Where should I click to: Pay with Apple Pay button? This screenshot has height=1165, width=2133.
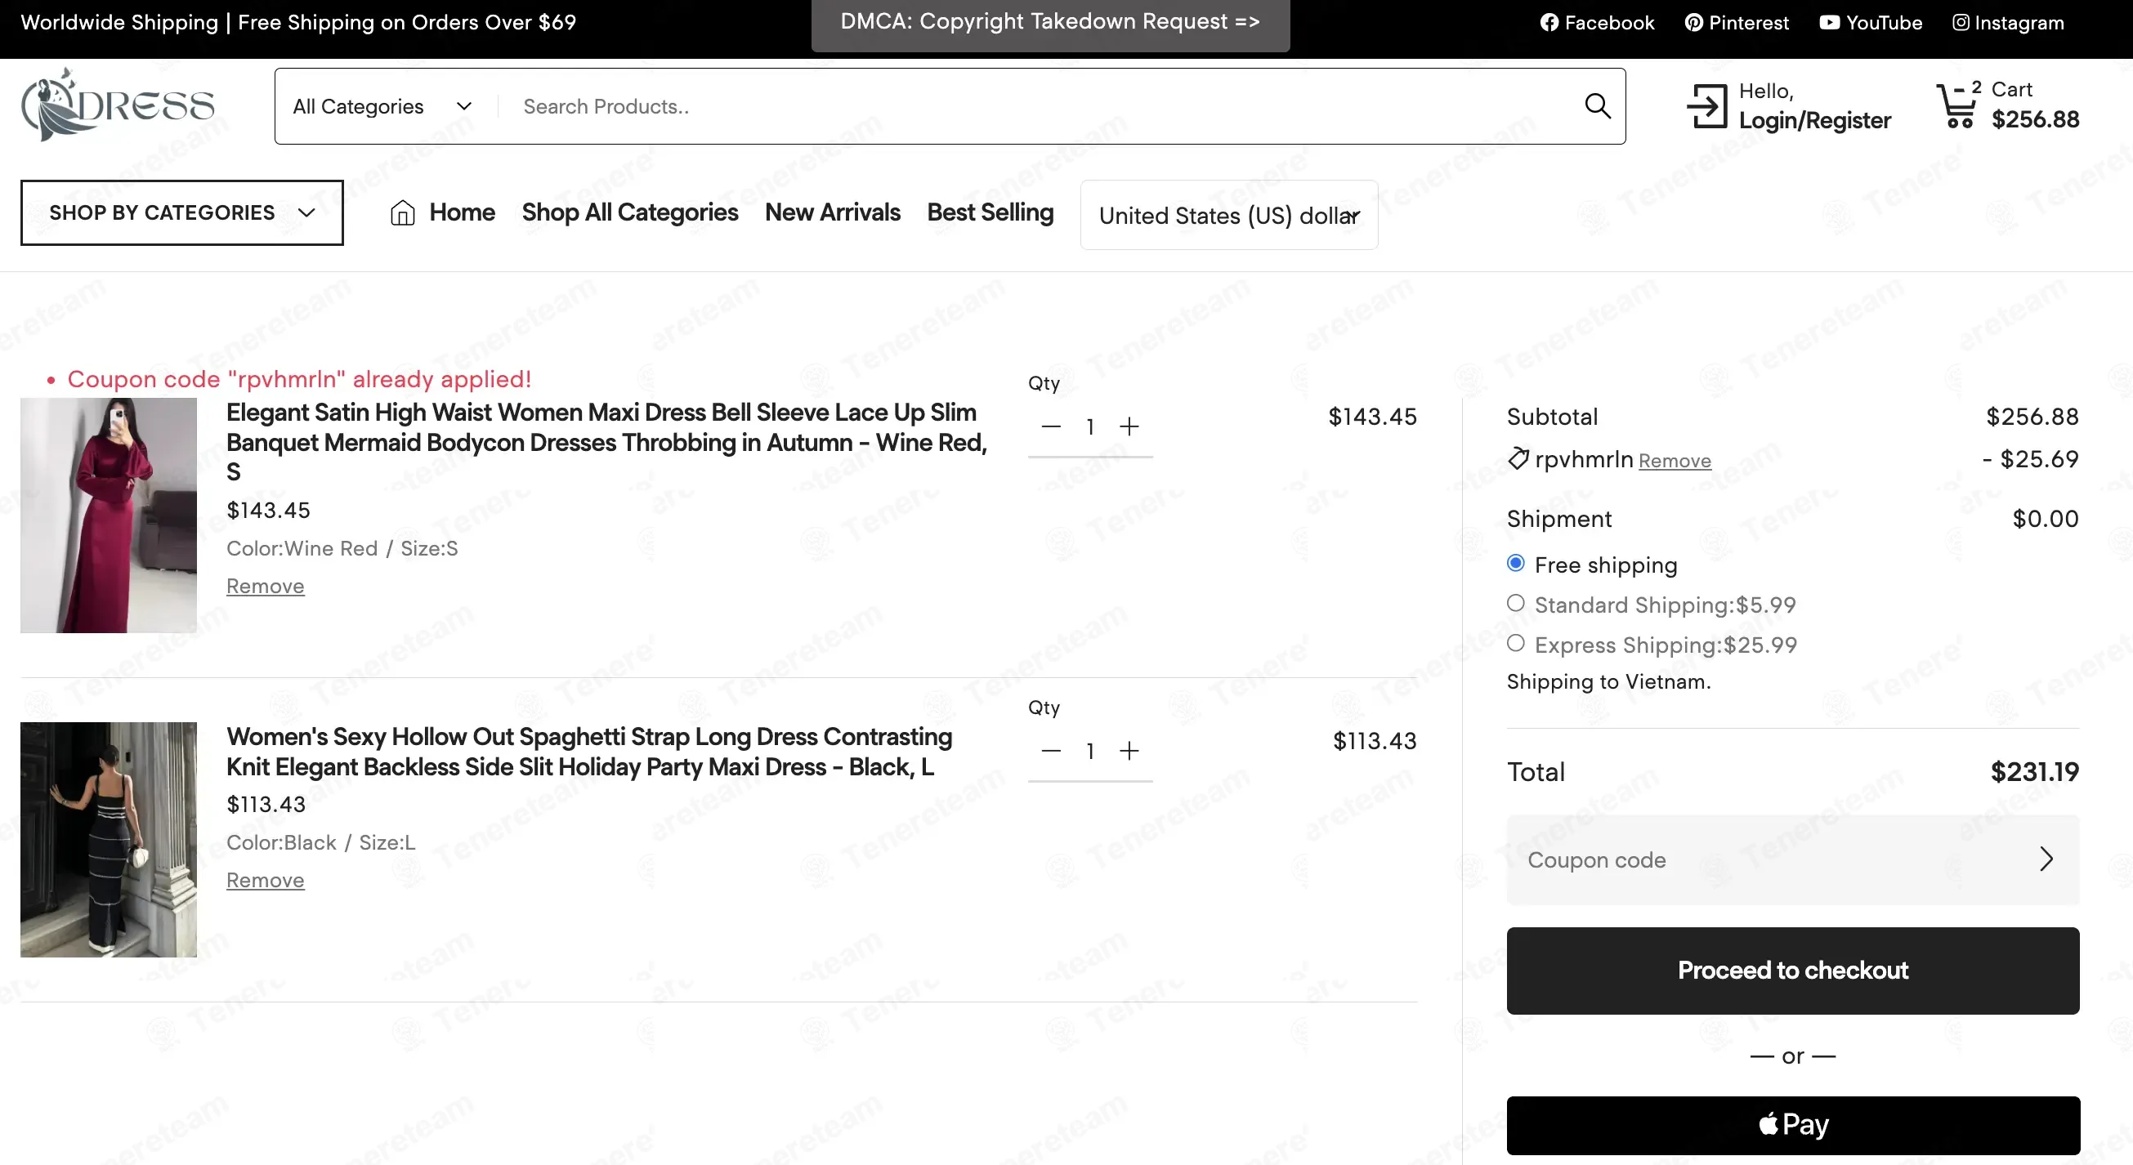pos(1793,1125)
